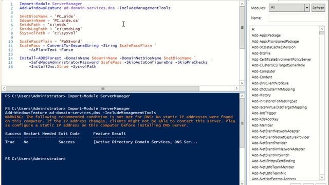Select Add-CertificateEnrollmentPolicyServer command
329x185 pixels.
(281, 60)
